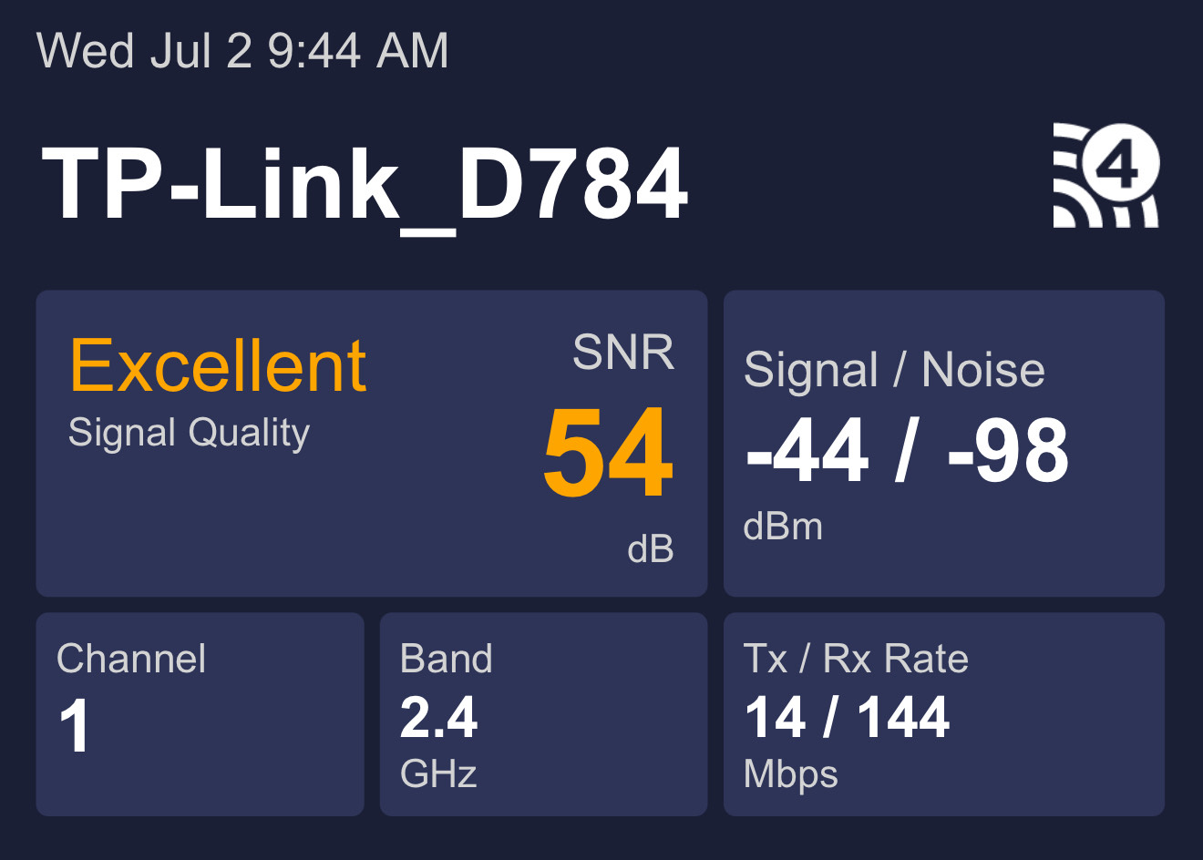Open the Signal / Noise card

tap(944, 444)
